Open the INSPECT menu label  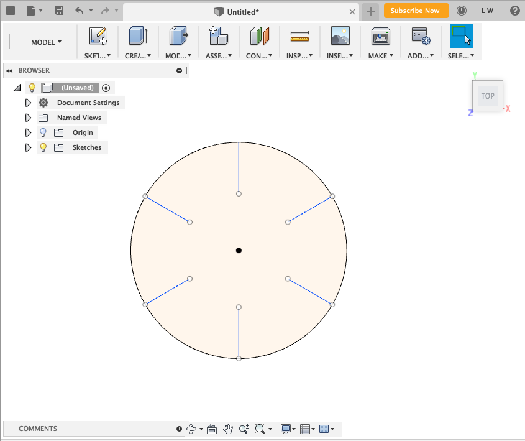[x=299, y=56]
